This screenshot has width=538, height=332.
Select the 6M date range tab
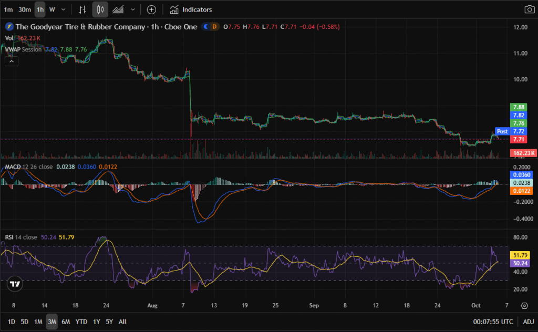pos(66,321)
